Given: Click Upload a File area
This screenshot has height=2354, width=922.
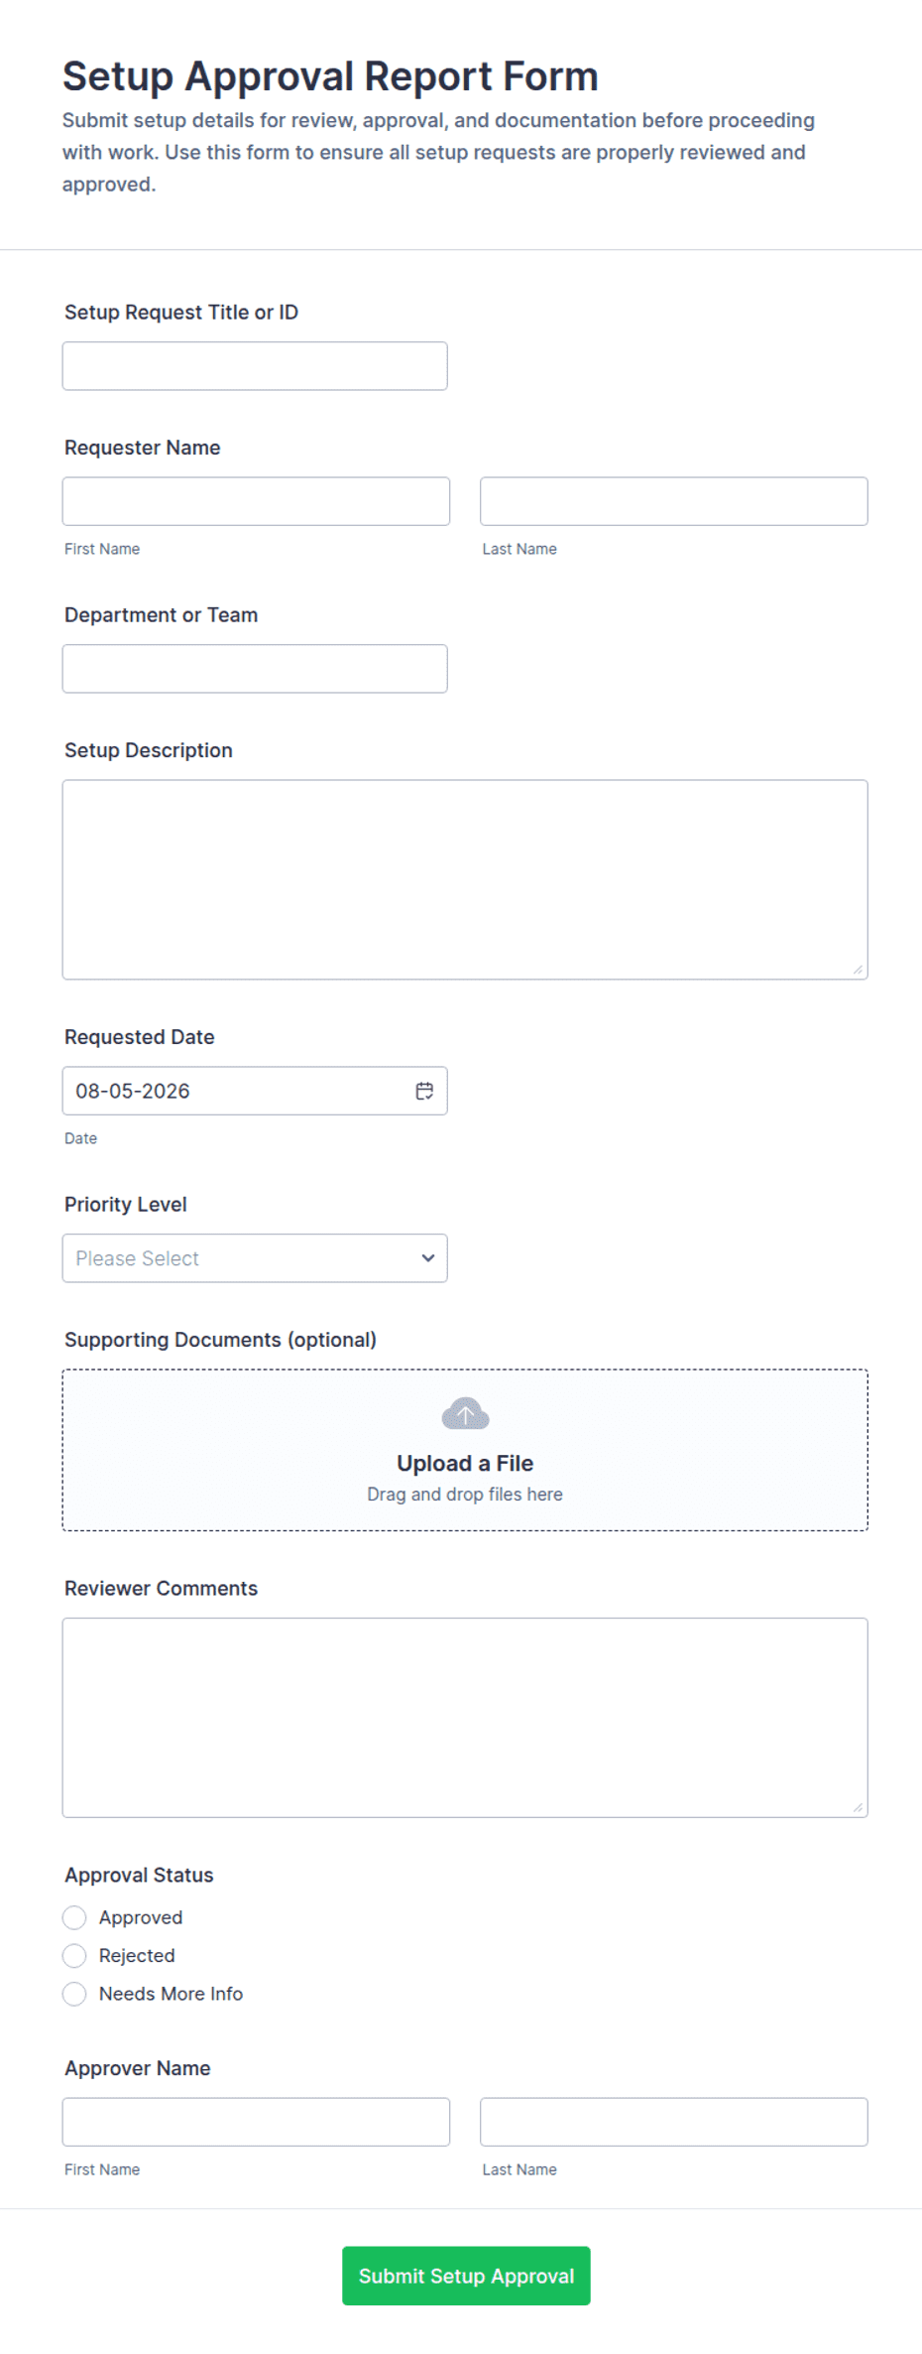Looking at the screenshot, I should click(465, 1450).
